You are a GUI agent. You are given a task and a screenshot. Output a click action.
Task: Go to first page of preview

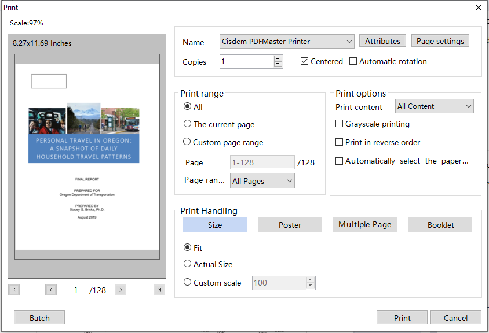tap(14, 290)
